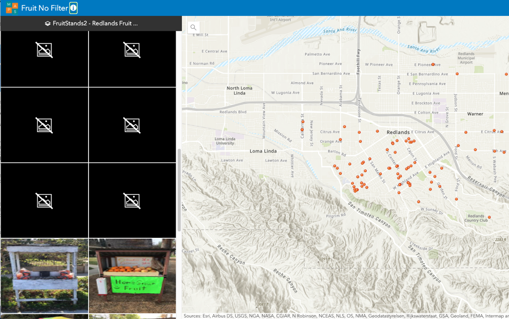The image size is (509, 319).
Task: Open the white wooden fruit stand photo
Action: [x=44, y=276]
